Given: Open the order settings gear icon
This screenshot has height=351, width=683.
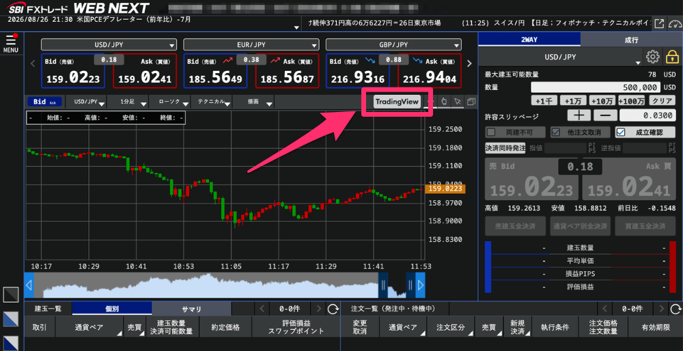Looking at the screenshot, I should pos(652,57).
